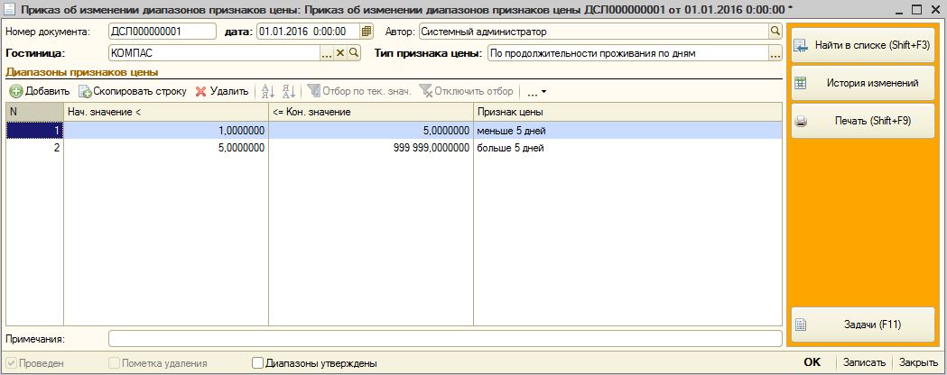Select end value cell in row 1
947x375 pixels.
(x=371, y=130)
